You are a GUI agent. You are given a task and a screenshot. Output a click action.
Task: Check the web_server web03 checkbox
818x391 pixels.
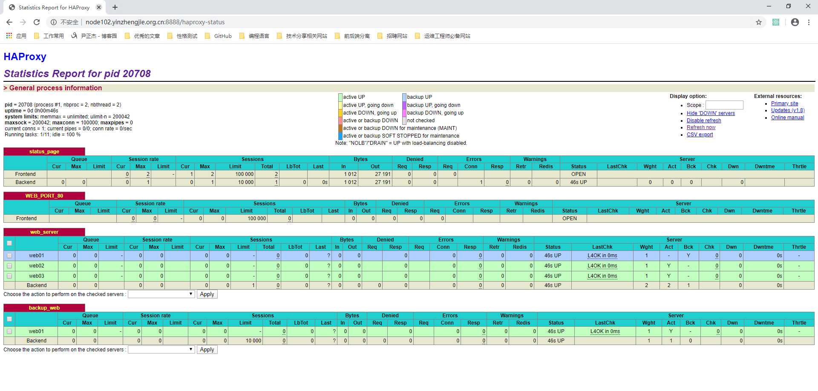click(x=9, y=276)
